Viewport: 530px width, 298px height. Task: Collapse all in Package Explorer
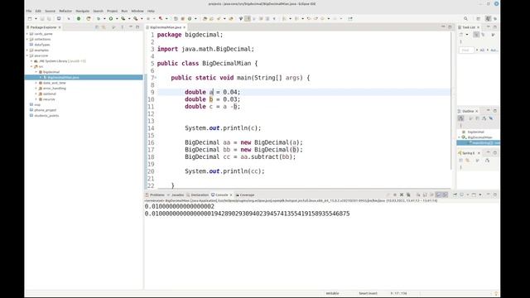pyautogui.click(x=97, y=27)
